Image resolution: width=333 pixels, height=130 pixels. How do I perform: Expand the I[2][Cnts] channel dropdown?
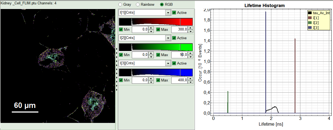coord(168,38)
